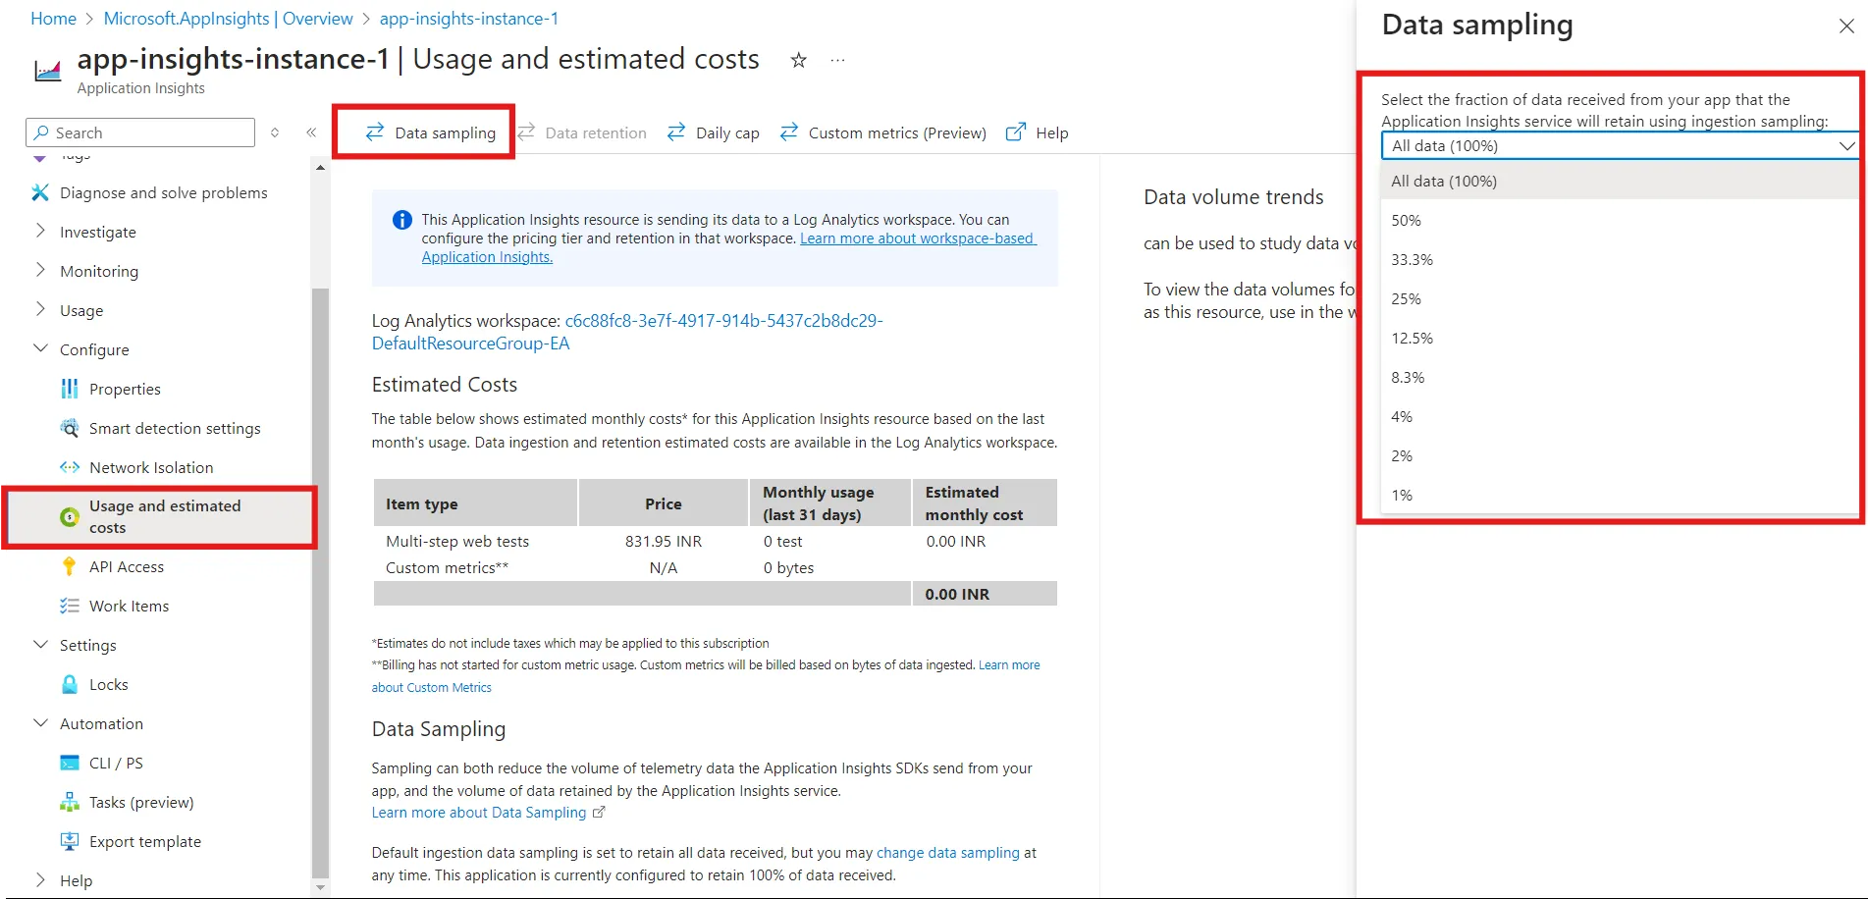Click the Locks icon under Settings
Screen dimensions: 1868x899
point(69,684)
